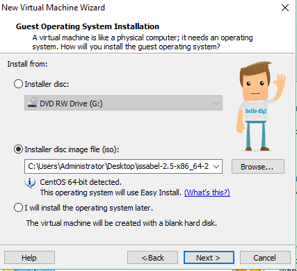Click the Easy Install message text

pos(111,192)
